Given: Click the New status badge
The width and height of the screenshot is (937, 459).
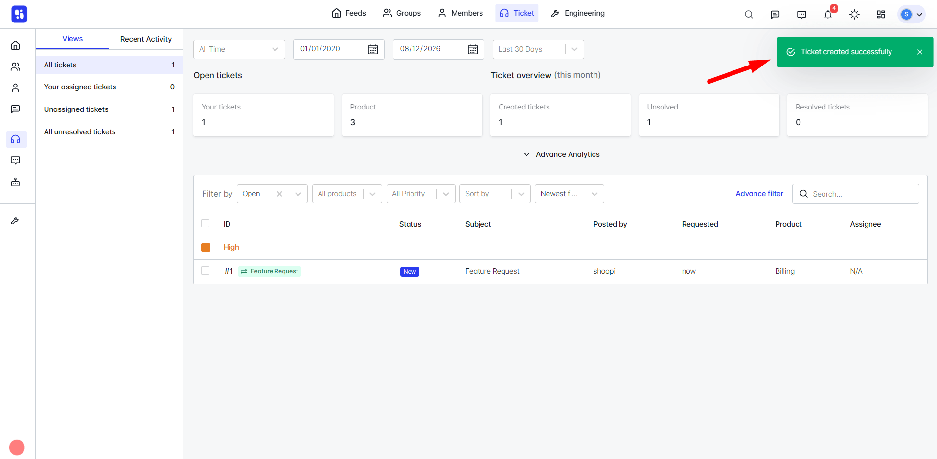Looking at the screenshot, I should point(410,272).
